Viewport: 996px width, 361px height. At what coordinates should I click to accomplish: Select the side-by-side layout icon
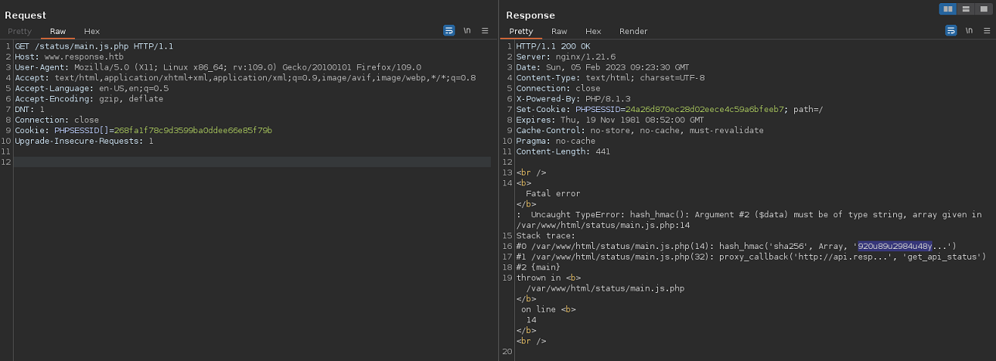pyautogui.click(x=947, y=9)
